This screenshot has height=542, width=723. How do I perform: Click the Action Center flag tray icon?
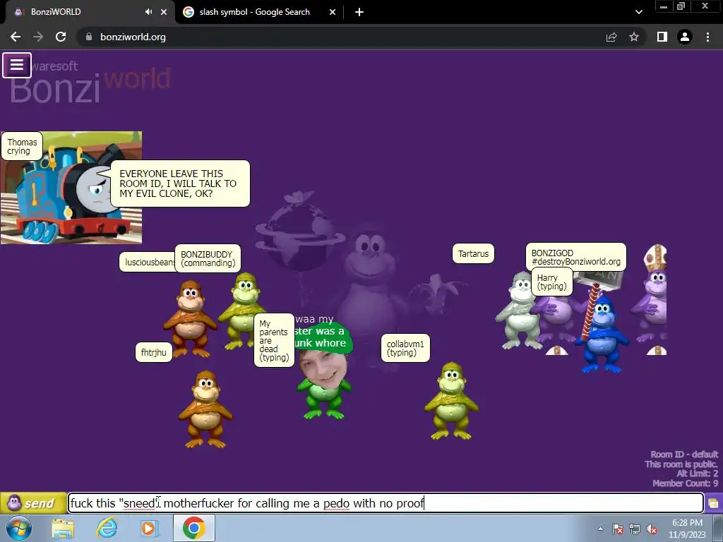618,529
